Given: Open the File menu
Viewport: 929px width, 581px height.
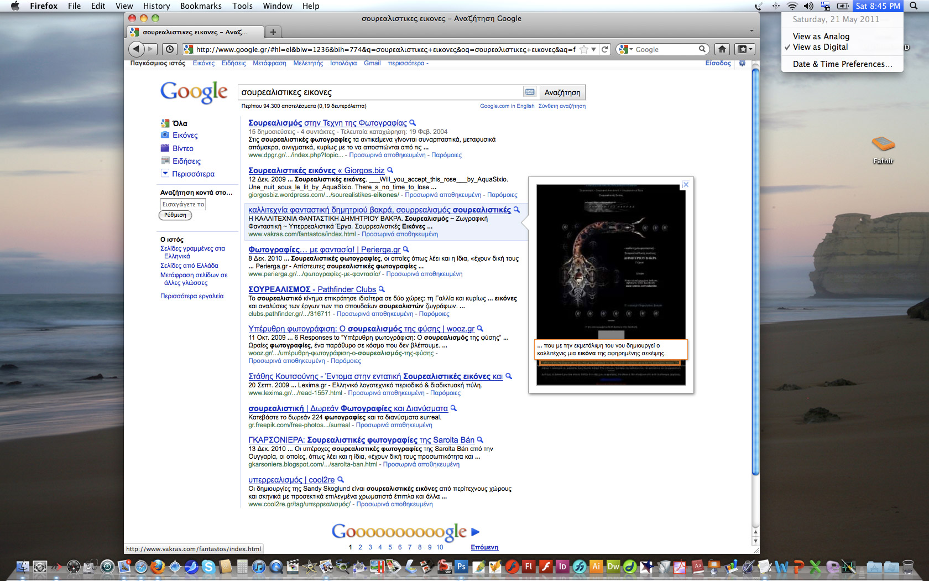Looking at the screenshot, I should (74, 6).
